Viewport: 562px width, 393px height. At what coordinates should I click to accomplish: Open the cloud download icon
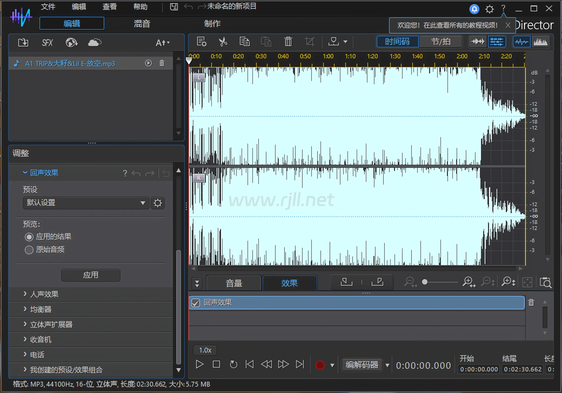pyautogui.click(x=95, y=43)
